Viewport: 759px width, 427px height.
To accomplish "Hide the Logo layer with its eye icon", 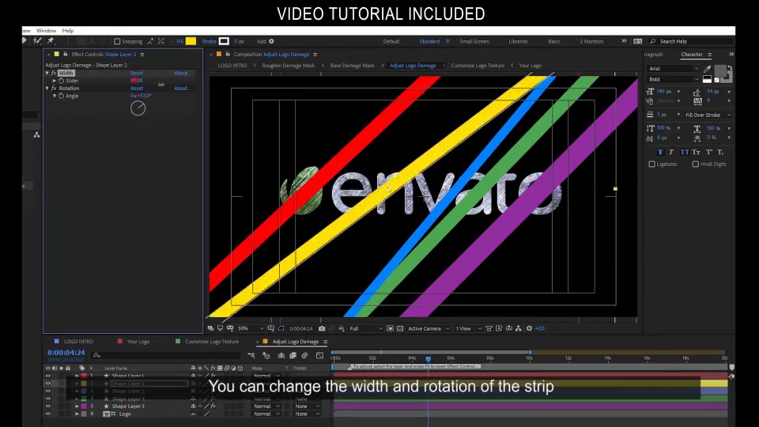I will click(x=48, y=414).
